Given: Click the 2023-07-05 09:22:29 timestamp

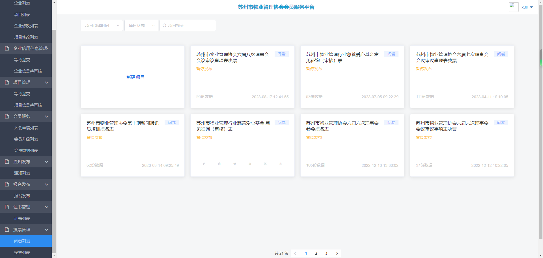Looking at the screenshot, I should pos(380,97).
